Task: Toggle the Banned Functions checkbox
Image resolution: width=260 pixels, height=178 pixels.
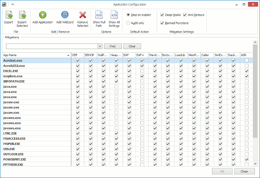Action: 162,23
